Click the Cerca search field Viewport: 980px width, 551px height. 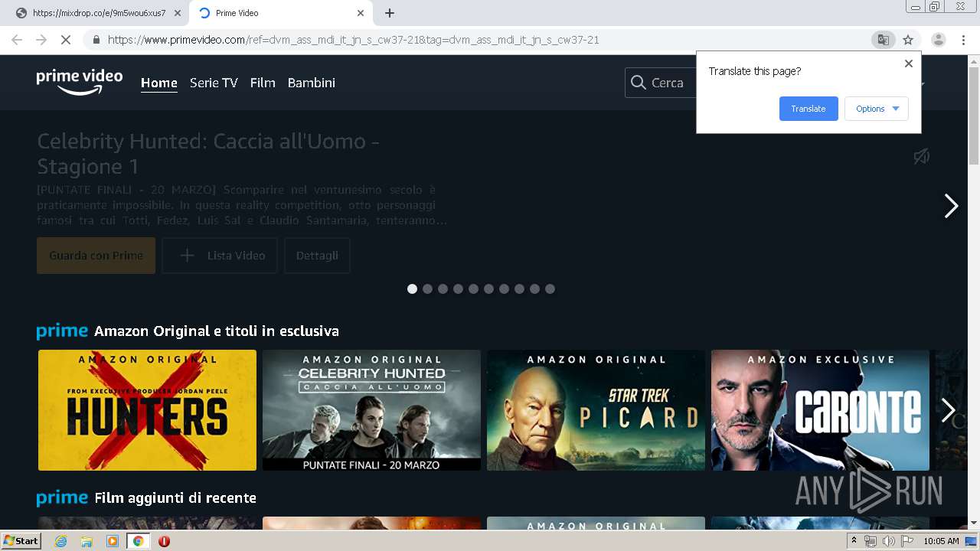pyautogui.click(x=661, y=83)
